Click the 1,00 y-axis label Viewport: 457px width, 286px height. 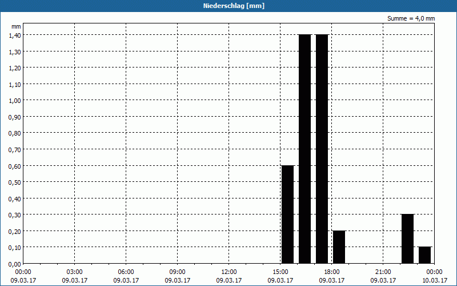[x=15, y=101]
